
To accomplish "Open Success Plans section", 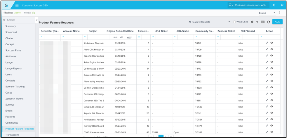I will click(x=13, y=50).
